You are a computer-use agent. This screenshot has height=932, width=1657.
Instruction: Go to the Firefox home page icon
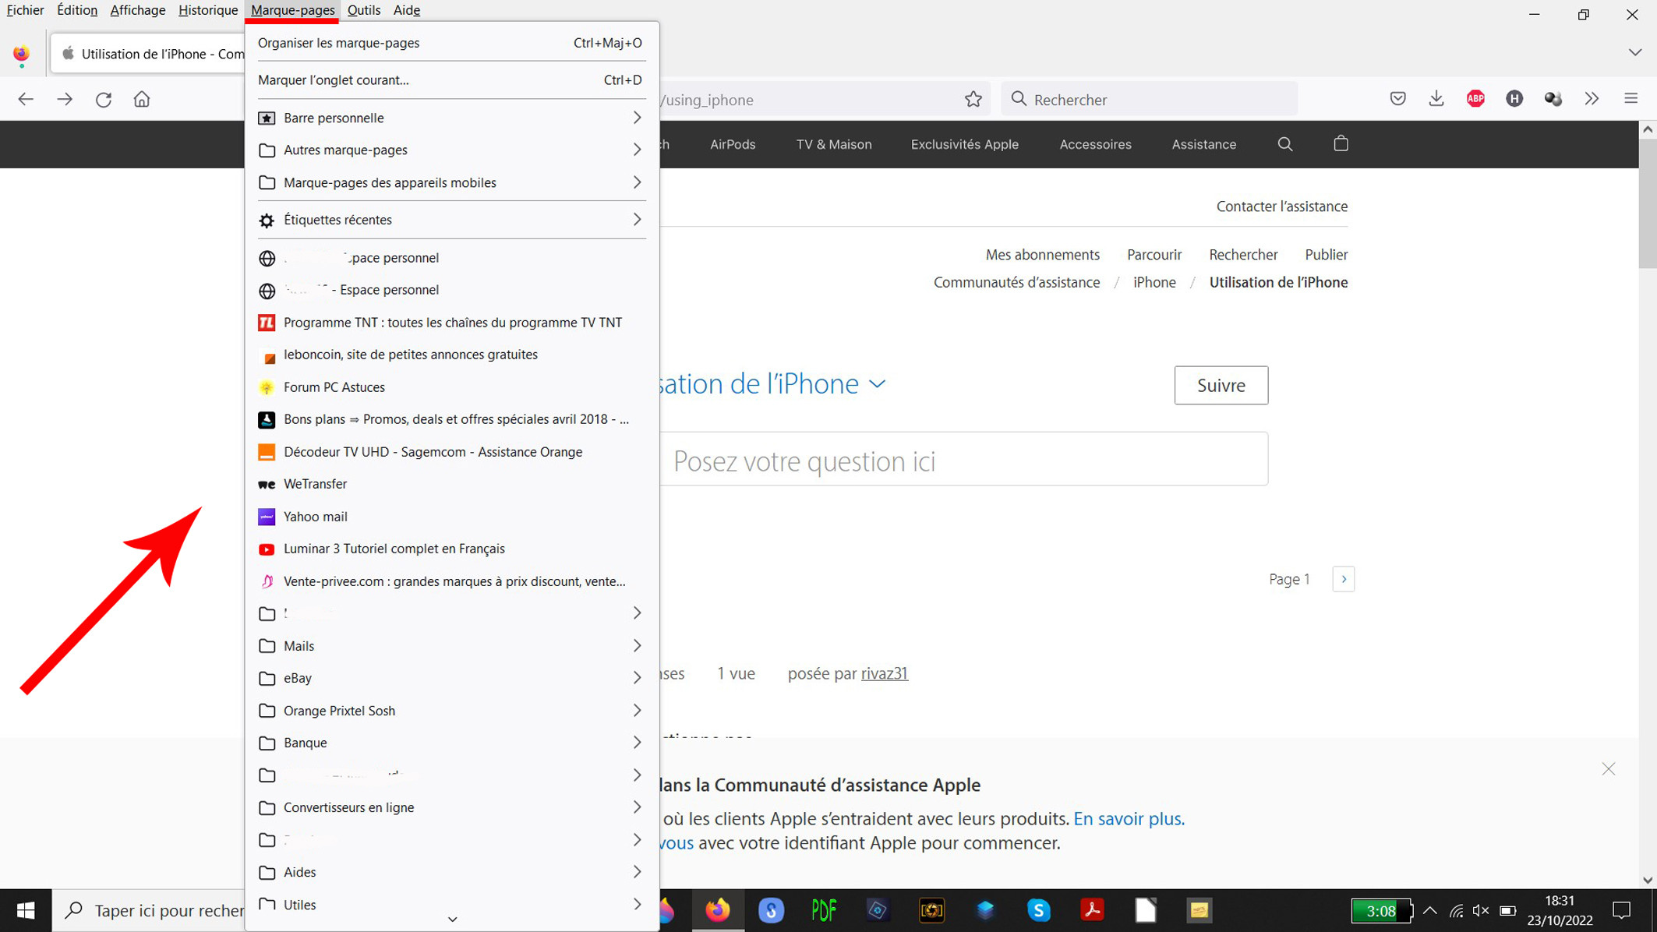point(142,100)
